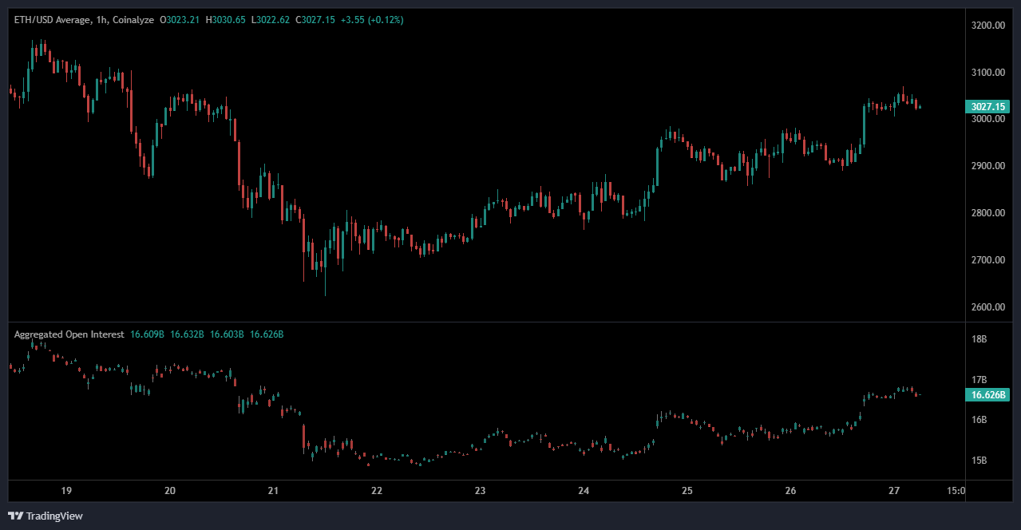The image size is (1021, 530).
Task: Click the O3023.21 open value in legend
Action: [x=180, y=19]
